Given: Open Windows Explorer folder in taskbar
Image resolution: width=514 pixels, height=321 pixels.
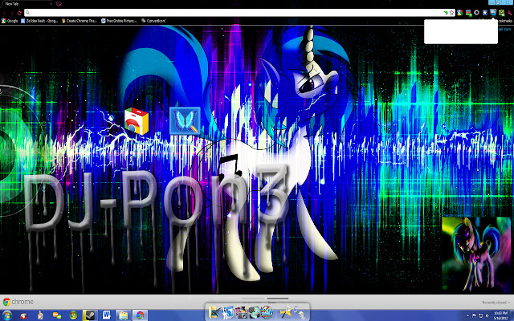Looking at the screenshot, I should (x=123, y=315).
